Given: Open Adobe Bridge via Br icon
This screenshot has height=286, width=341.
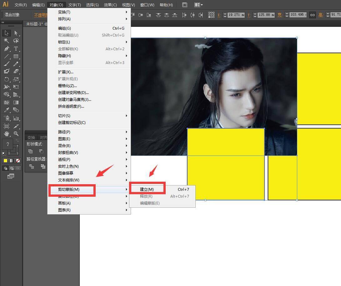Looking at the screenshot, I should click(x=185, y=5).
